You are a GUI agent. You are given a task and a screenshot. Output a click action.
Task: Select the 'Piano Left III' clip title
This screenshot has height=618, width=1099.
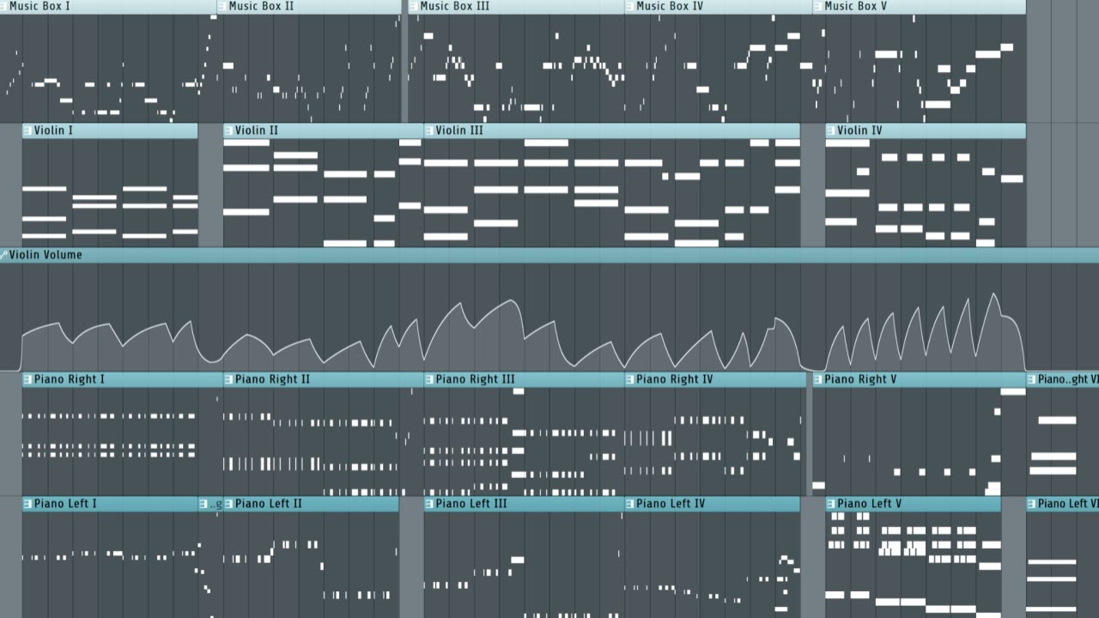[471, 504]
